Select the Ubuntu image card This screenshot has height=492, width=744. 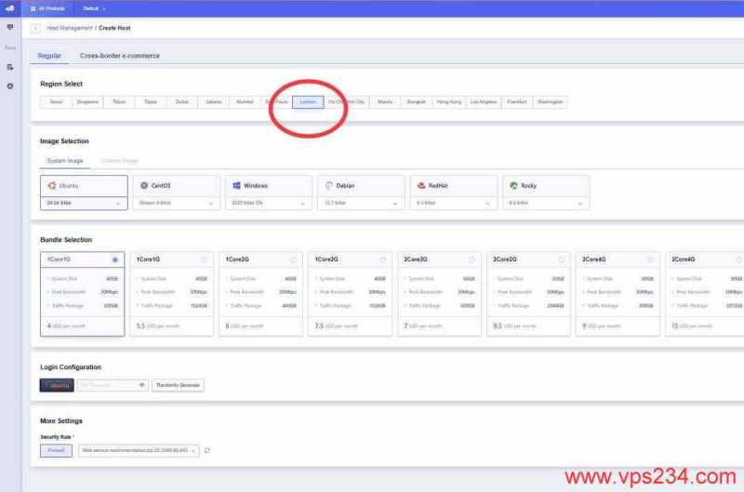pyautogui.click(x=84, y=185)
